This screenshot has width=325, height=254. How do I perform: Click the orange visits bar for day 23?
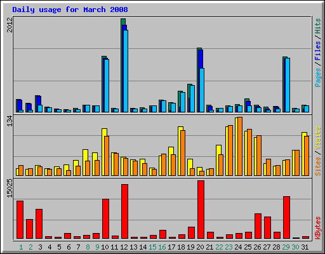230,150
